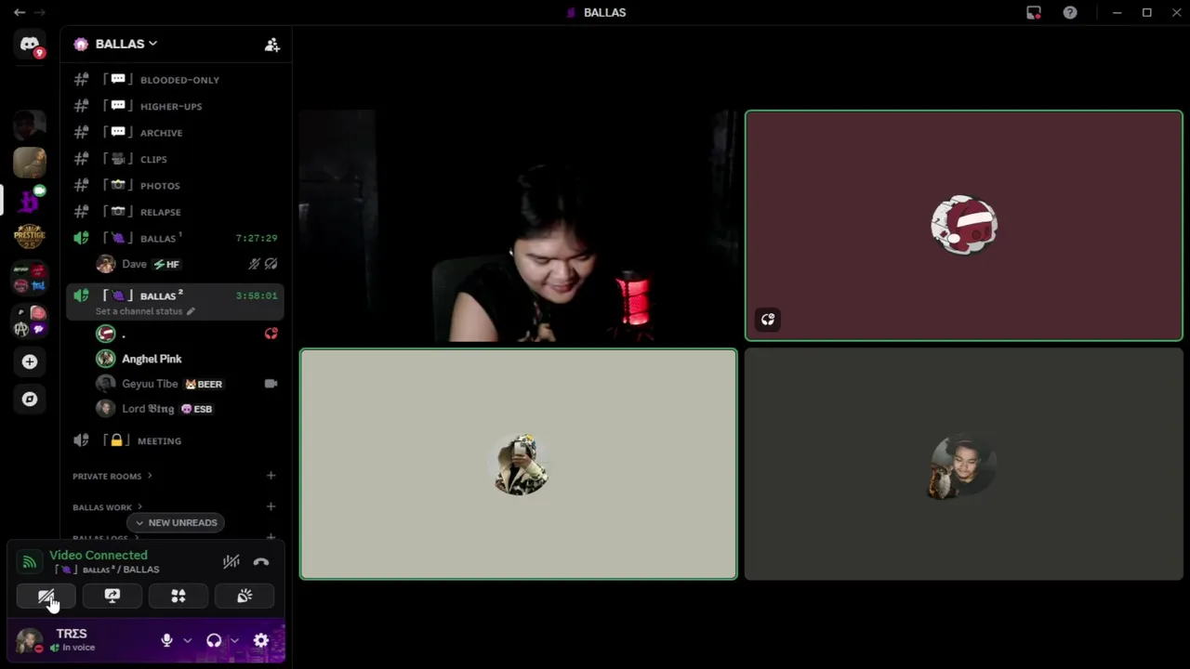
Task: Open User Settings gear
Action: pos(261,640)
